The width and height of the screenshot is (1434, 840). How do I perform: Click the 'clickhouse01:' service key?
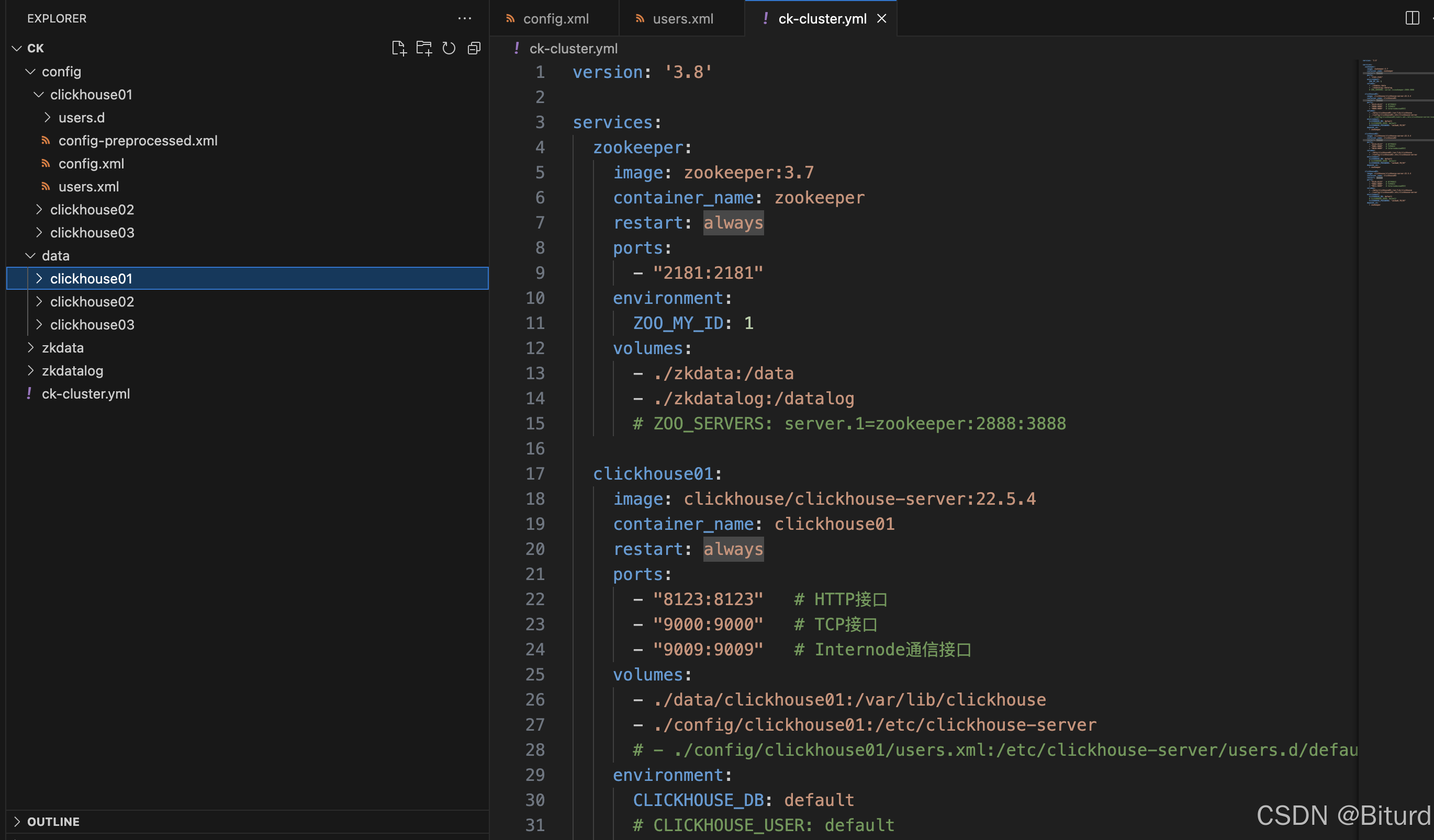(657, 474)
